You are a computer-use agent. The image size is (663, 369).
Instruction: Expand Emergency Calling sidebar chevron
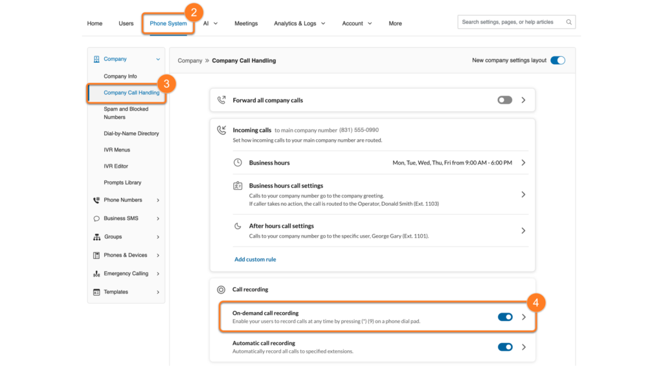(158, 274)
